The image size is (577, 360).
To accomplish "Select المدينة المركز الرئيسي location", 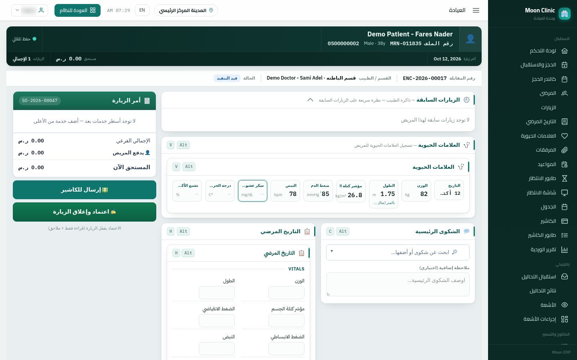I will click(186, 10).
